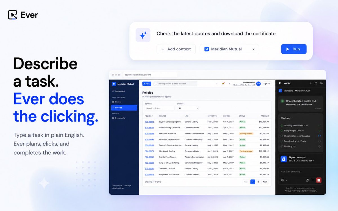Screen dimensions: 338x211
Task: Click the Ever logo icon at top-left
Action: click(x=12, y=15)
